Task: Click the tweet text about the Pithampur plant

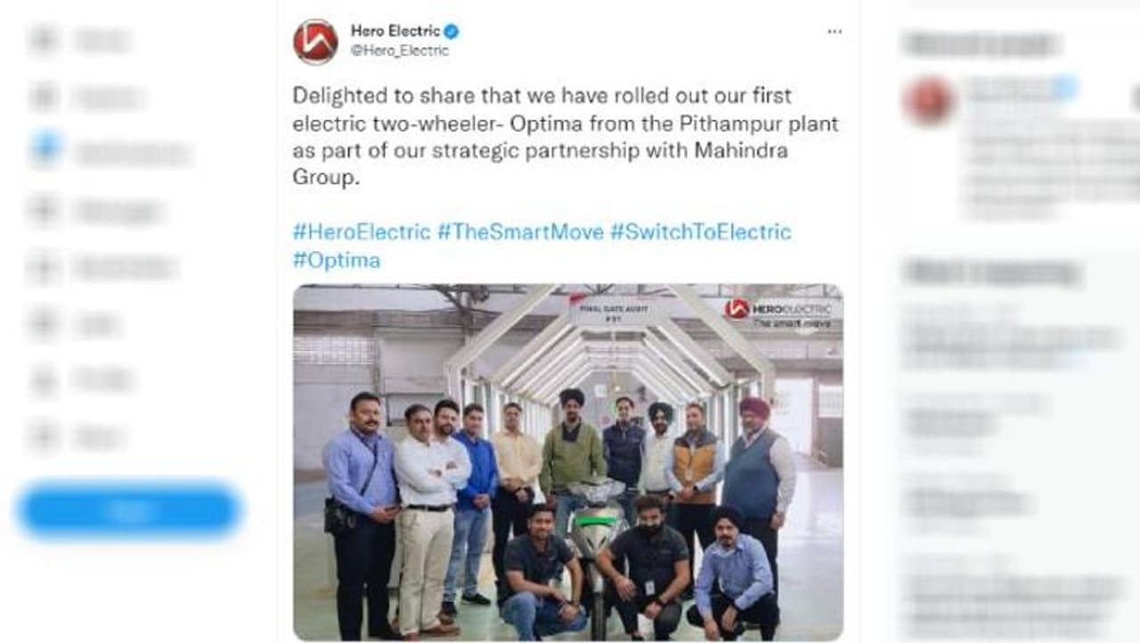Action: [x=566, y=136]
